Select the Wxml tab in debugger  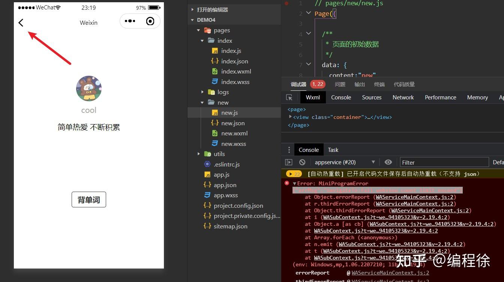pyautogui.click(x=313, y=97)
